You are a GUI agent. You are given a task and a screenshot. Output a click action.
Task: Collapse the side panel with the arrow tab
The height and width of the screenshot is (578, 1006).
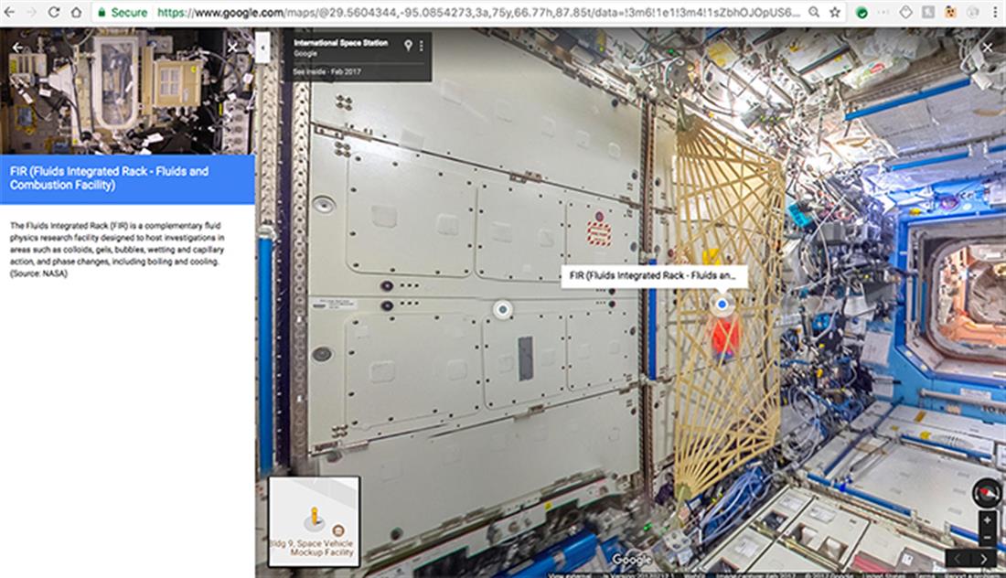coord(262,47)
